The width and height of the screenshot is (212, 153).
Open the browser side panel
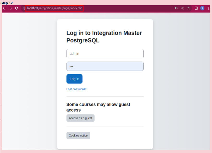pos(196,8)
